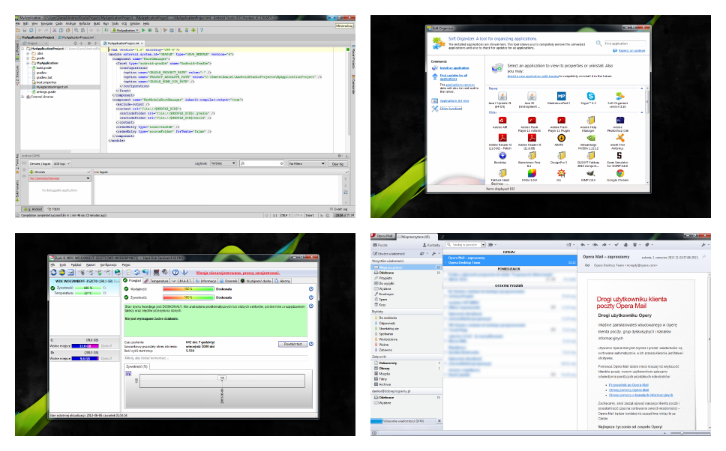Select build.gradle in the project tree
The width and height of the screenshot is (726, 451).
click(42, 68)
